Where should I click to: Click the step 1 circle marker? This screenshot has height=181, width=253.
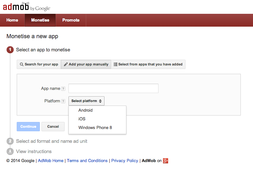(10, 50)
